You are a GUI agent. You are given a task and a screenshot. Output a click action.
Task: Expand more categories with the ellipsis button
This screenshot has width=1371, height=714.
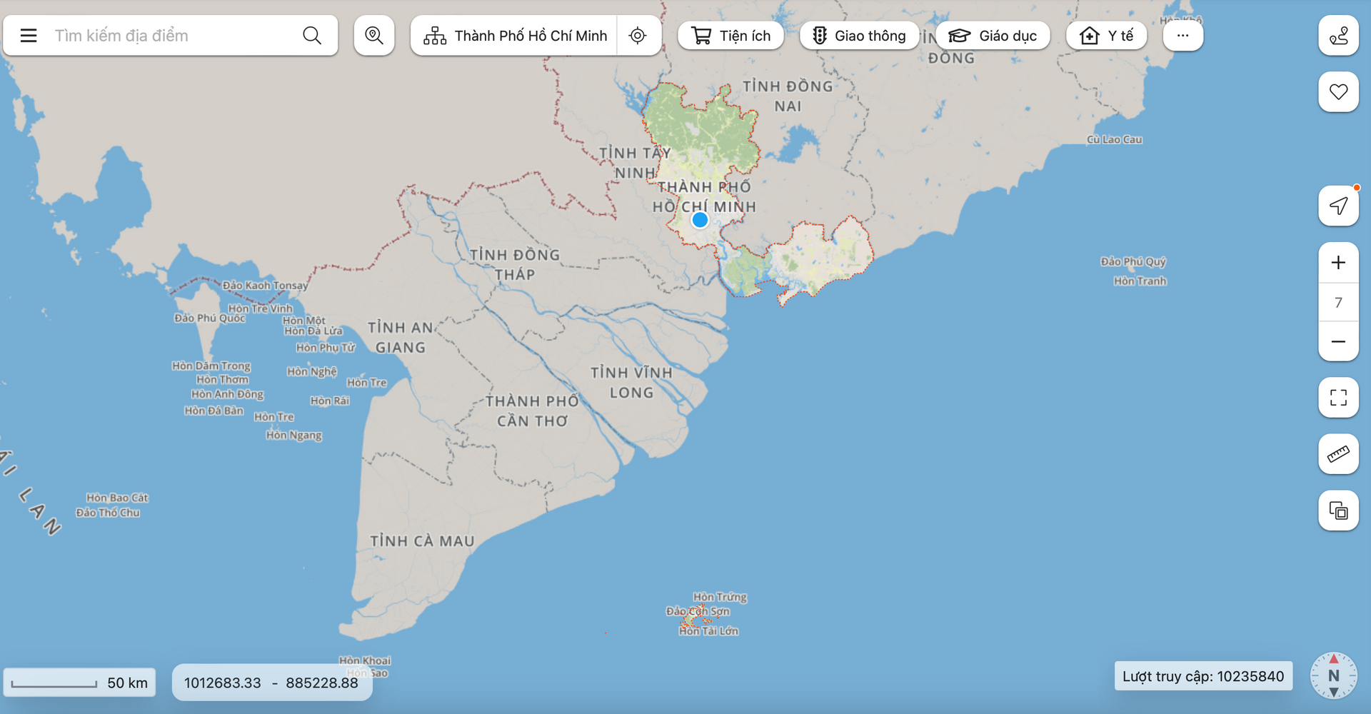(x=1182, y=36)
